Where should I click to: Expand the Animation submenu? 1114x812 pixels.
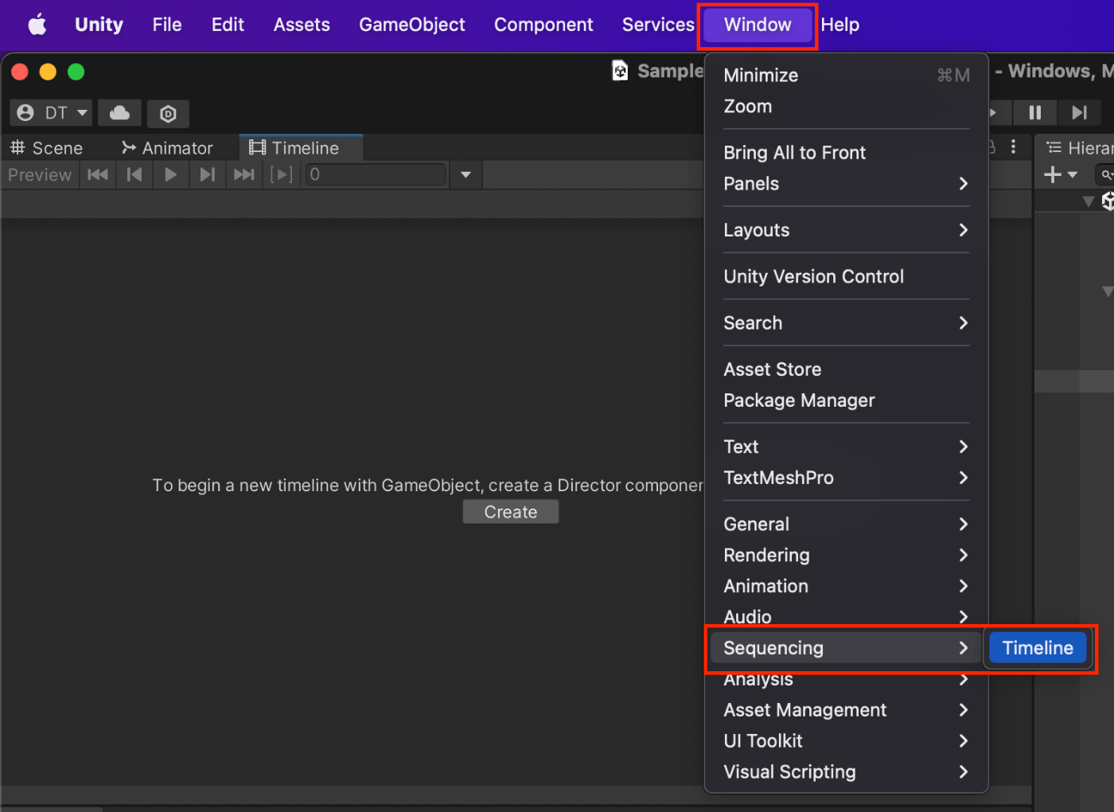[847, 586]
